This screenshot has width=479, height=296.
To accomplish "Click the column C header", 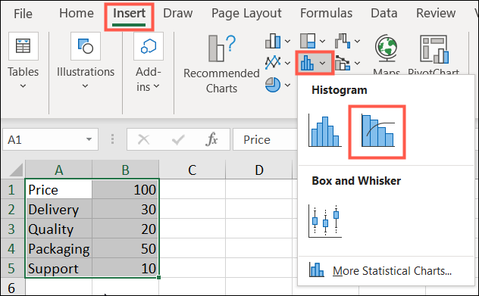I will click(193, 170).
